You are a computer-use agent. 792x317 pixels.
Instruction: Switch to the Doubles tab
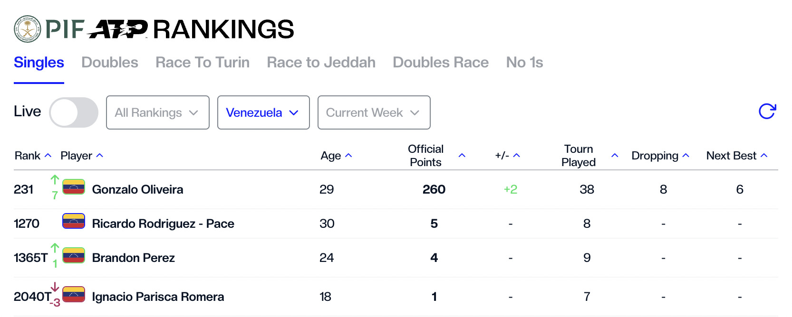coord(110,62)
